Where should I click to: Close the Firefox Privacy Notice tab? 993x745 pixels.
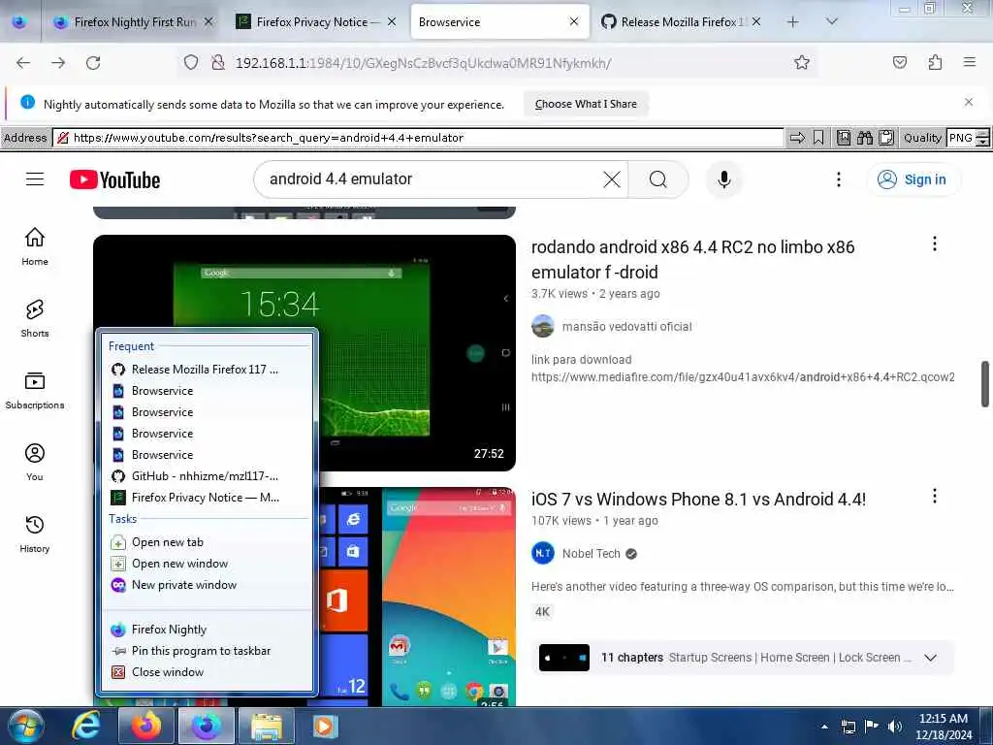coord(392,21)
